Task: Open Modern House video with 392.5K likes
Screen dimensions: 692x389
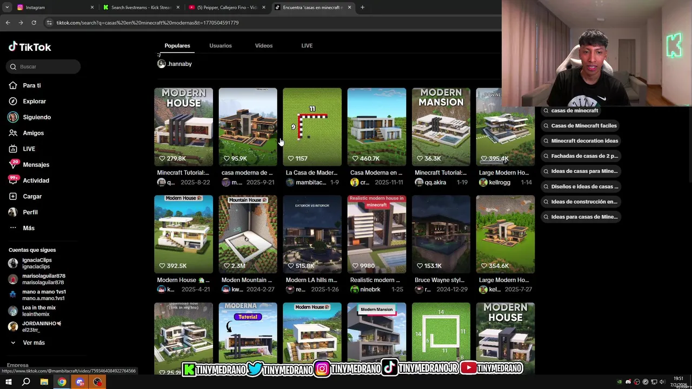Action: point(183,234)
